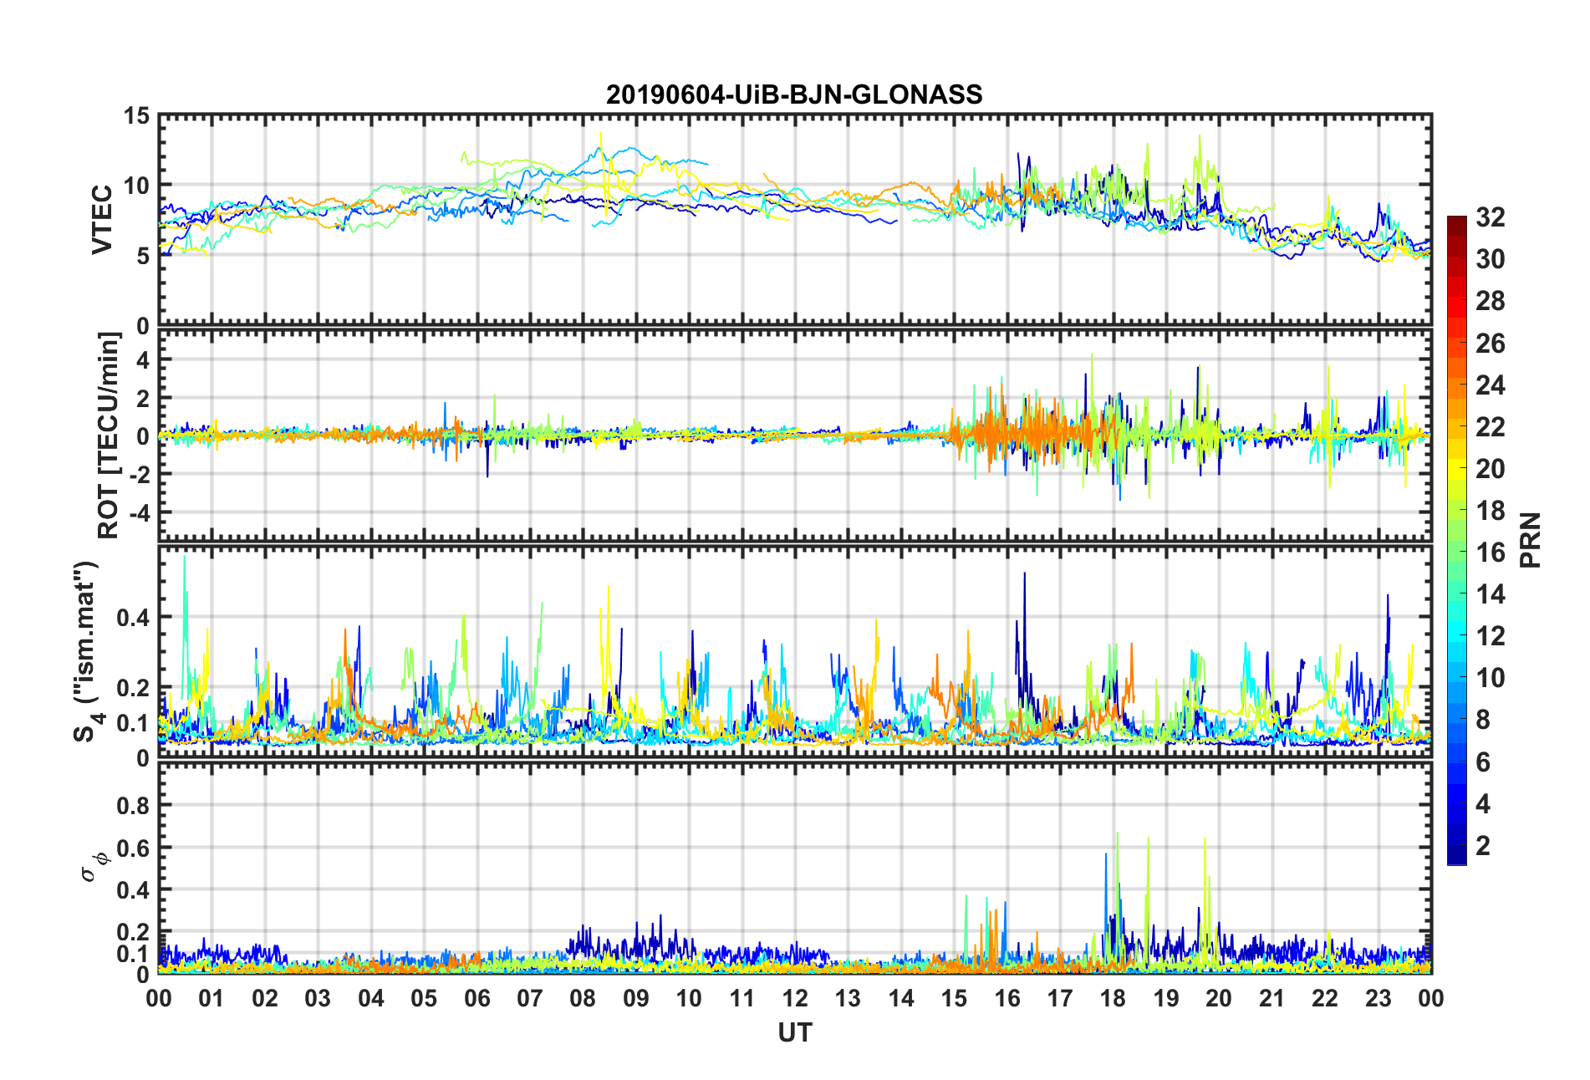This screenshot has width=1590, height=1080.
Task: Click UT axis tick label 05
Action: [x=424, y=999]
